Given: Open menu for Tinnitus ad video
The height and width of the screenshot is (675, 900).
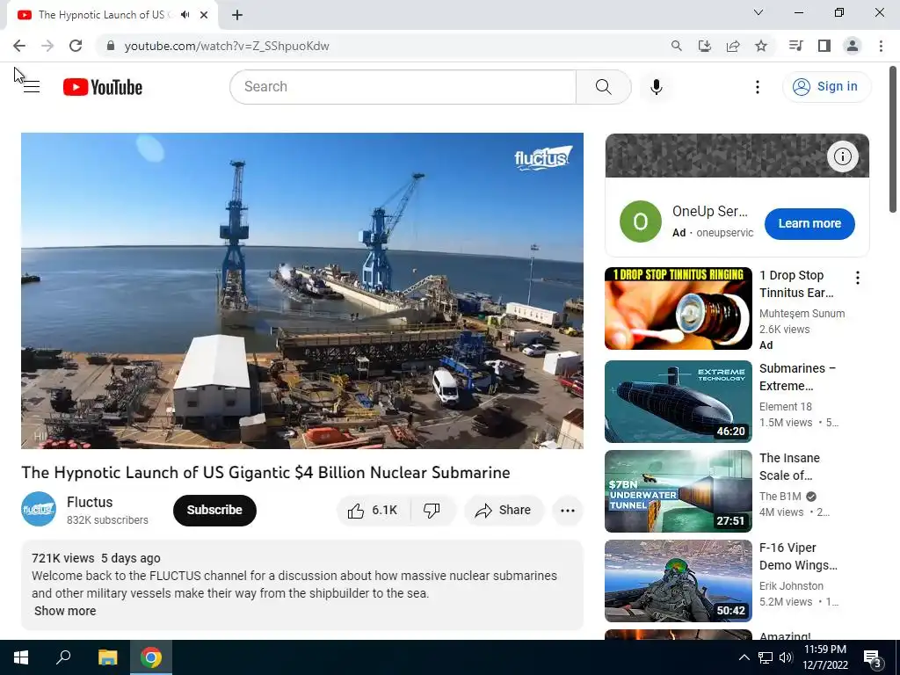Looking at the screenshot, I should click(x=858, y=278).
